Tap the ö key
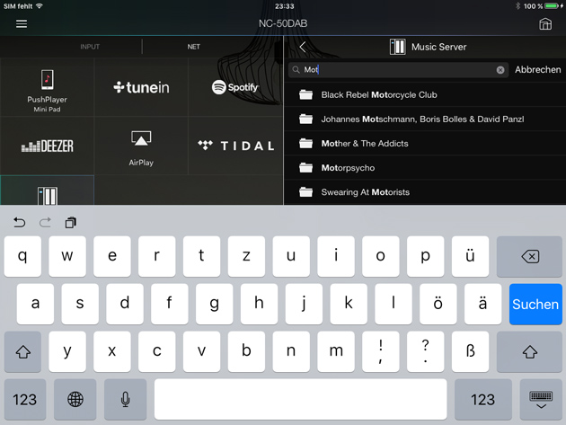The width and height of the screenshot is (566, 425). point(438,304)
